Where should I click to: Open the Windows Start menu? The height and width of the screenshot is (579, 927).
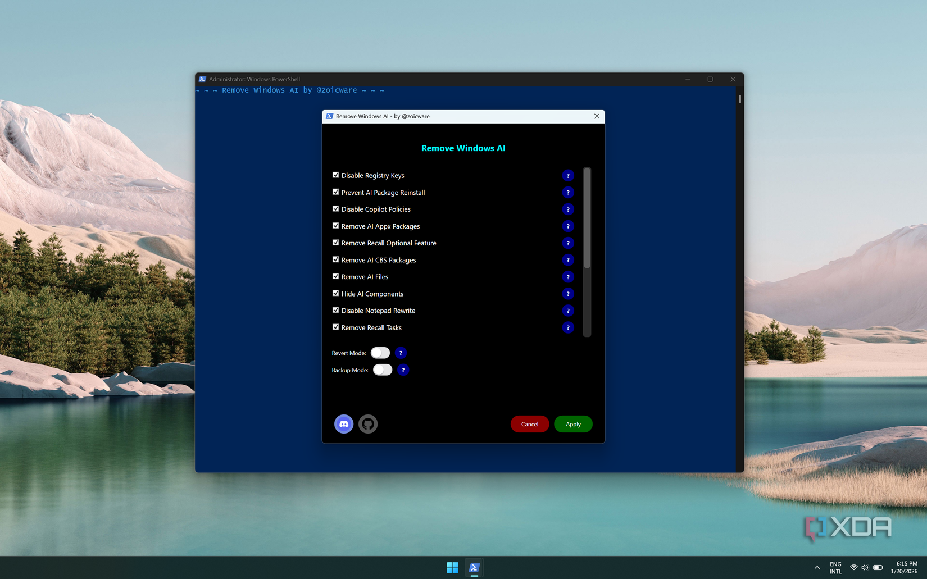452,567
